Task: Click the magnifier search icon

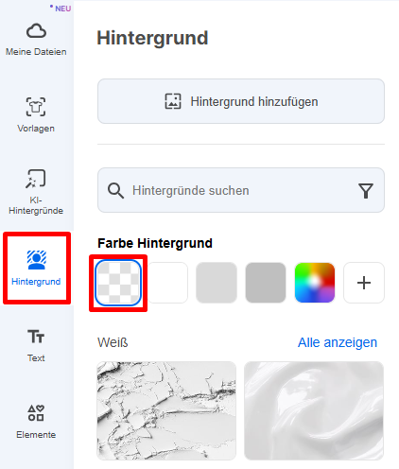Action: coord(115,191)
